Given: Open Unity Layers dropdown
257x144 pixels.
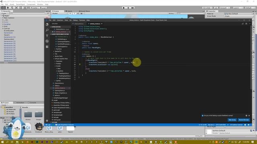Looking at the screenshot, I should pos(238,8).
